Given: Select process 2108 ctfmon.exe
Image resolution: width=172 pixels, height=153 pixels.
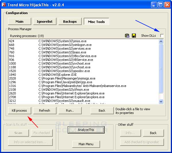Looking at the screenshot, I should point(84,90).
